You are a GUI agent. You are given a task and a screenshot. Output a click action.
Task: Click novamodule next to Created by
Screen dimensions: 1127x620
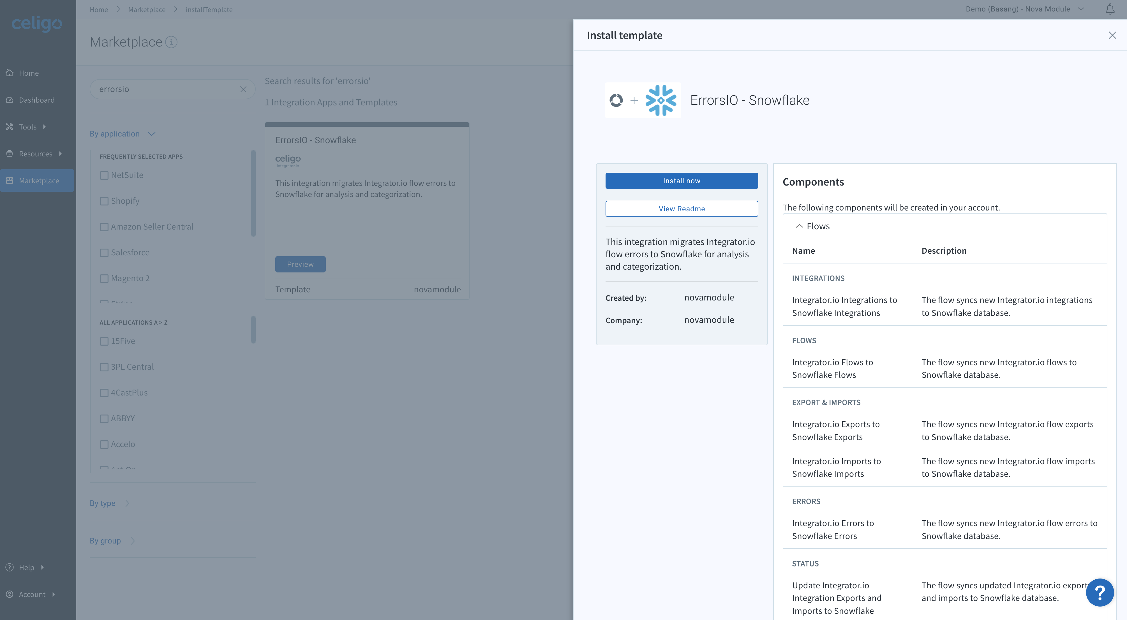(x=709, y=298)
